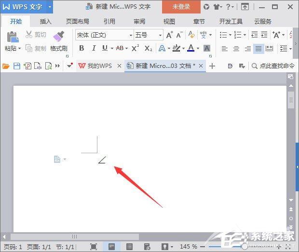Center align text
Viewport: 299px width, 252px height.
(x=236, y=49)
